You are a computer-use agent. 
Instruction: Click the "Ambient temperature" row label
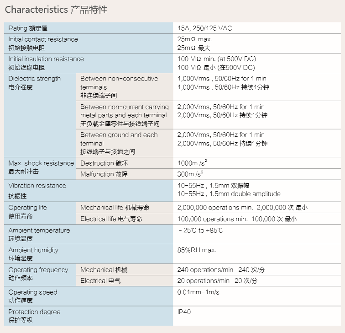39,231
